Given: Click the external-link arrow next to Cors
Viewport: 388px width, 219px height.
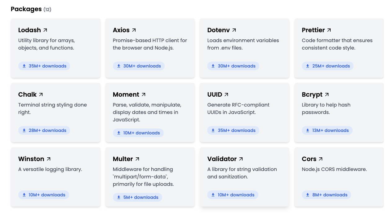Looking at the screenshot, I should pyautogui.click(x=321, y=159).
